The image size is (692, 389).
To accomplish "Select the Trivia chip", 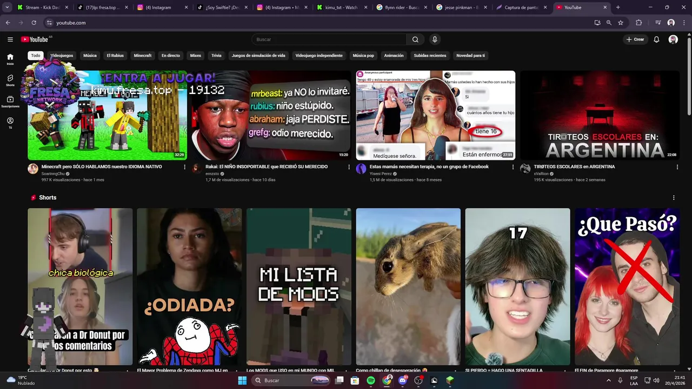I will point(216,56).
